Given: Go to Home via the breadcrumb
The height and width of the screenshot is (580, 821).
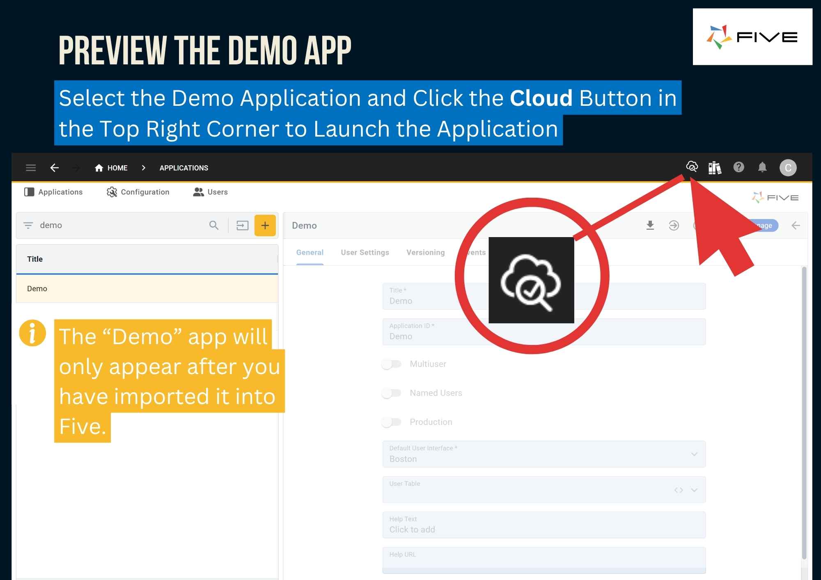Looking at the screenshot, I should click(117, 167).
